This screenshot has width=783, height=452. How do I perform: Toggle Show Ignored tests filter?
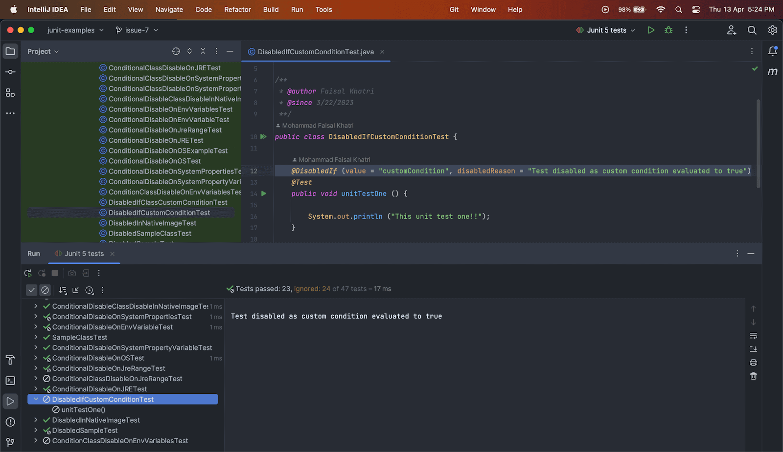pyautogui.click(x=45, y=290)
